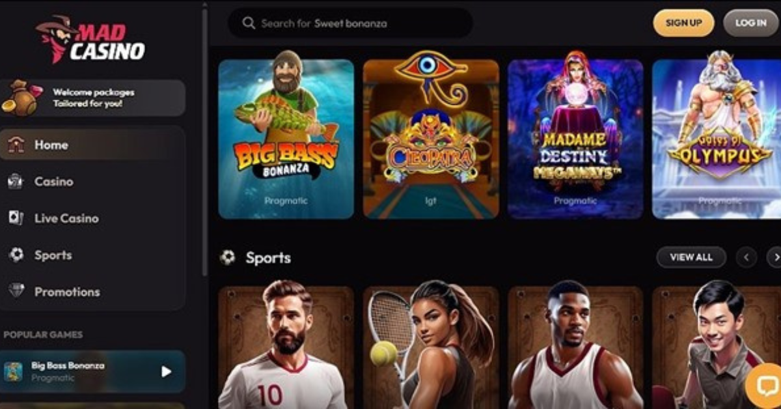The height and width of the screenshot is (409, 781).
Task: Open the Madame Destiny Megaways game tile
Action: pyautogui.click(x=575, y=139)
